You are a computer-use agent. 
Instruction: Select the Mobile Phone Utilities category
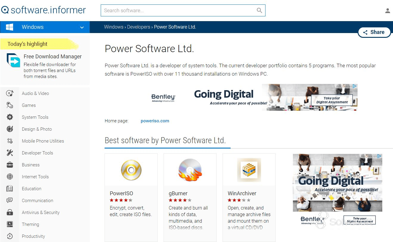pyautogui.click(x=43, y=141)
